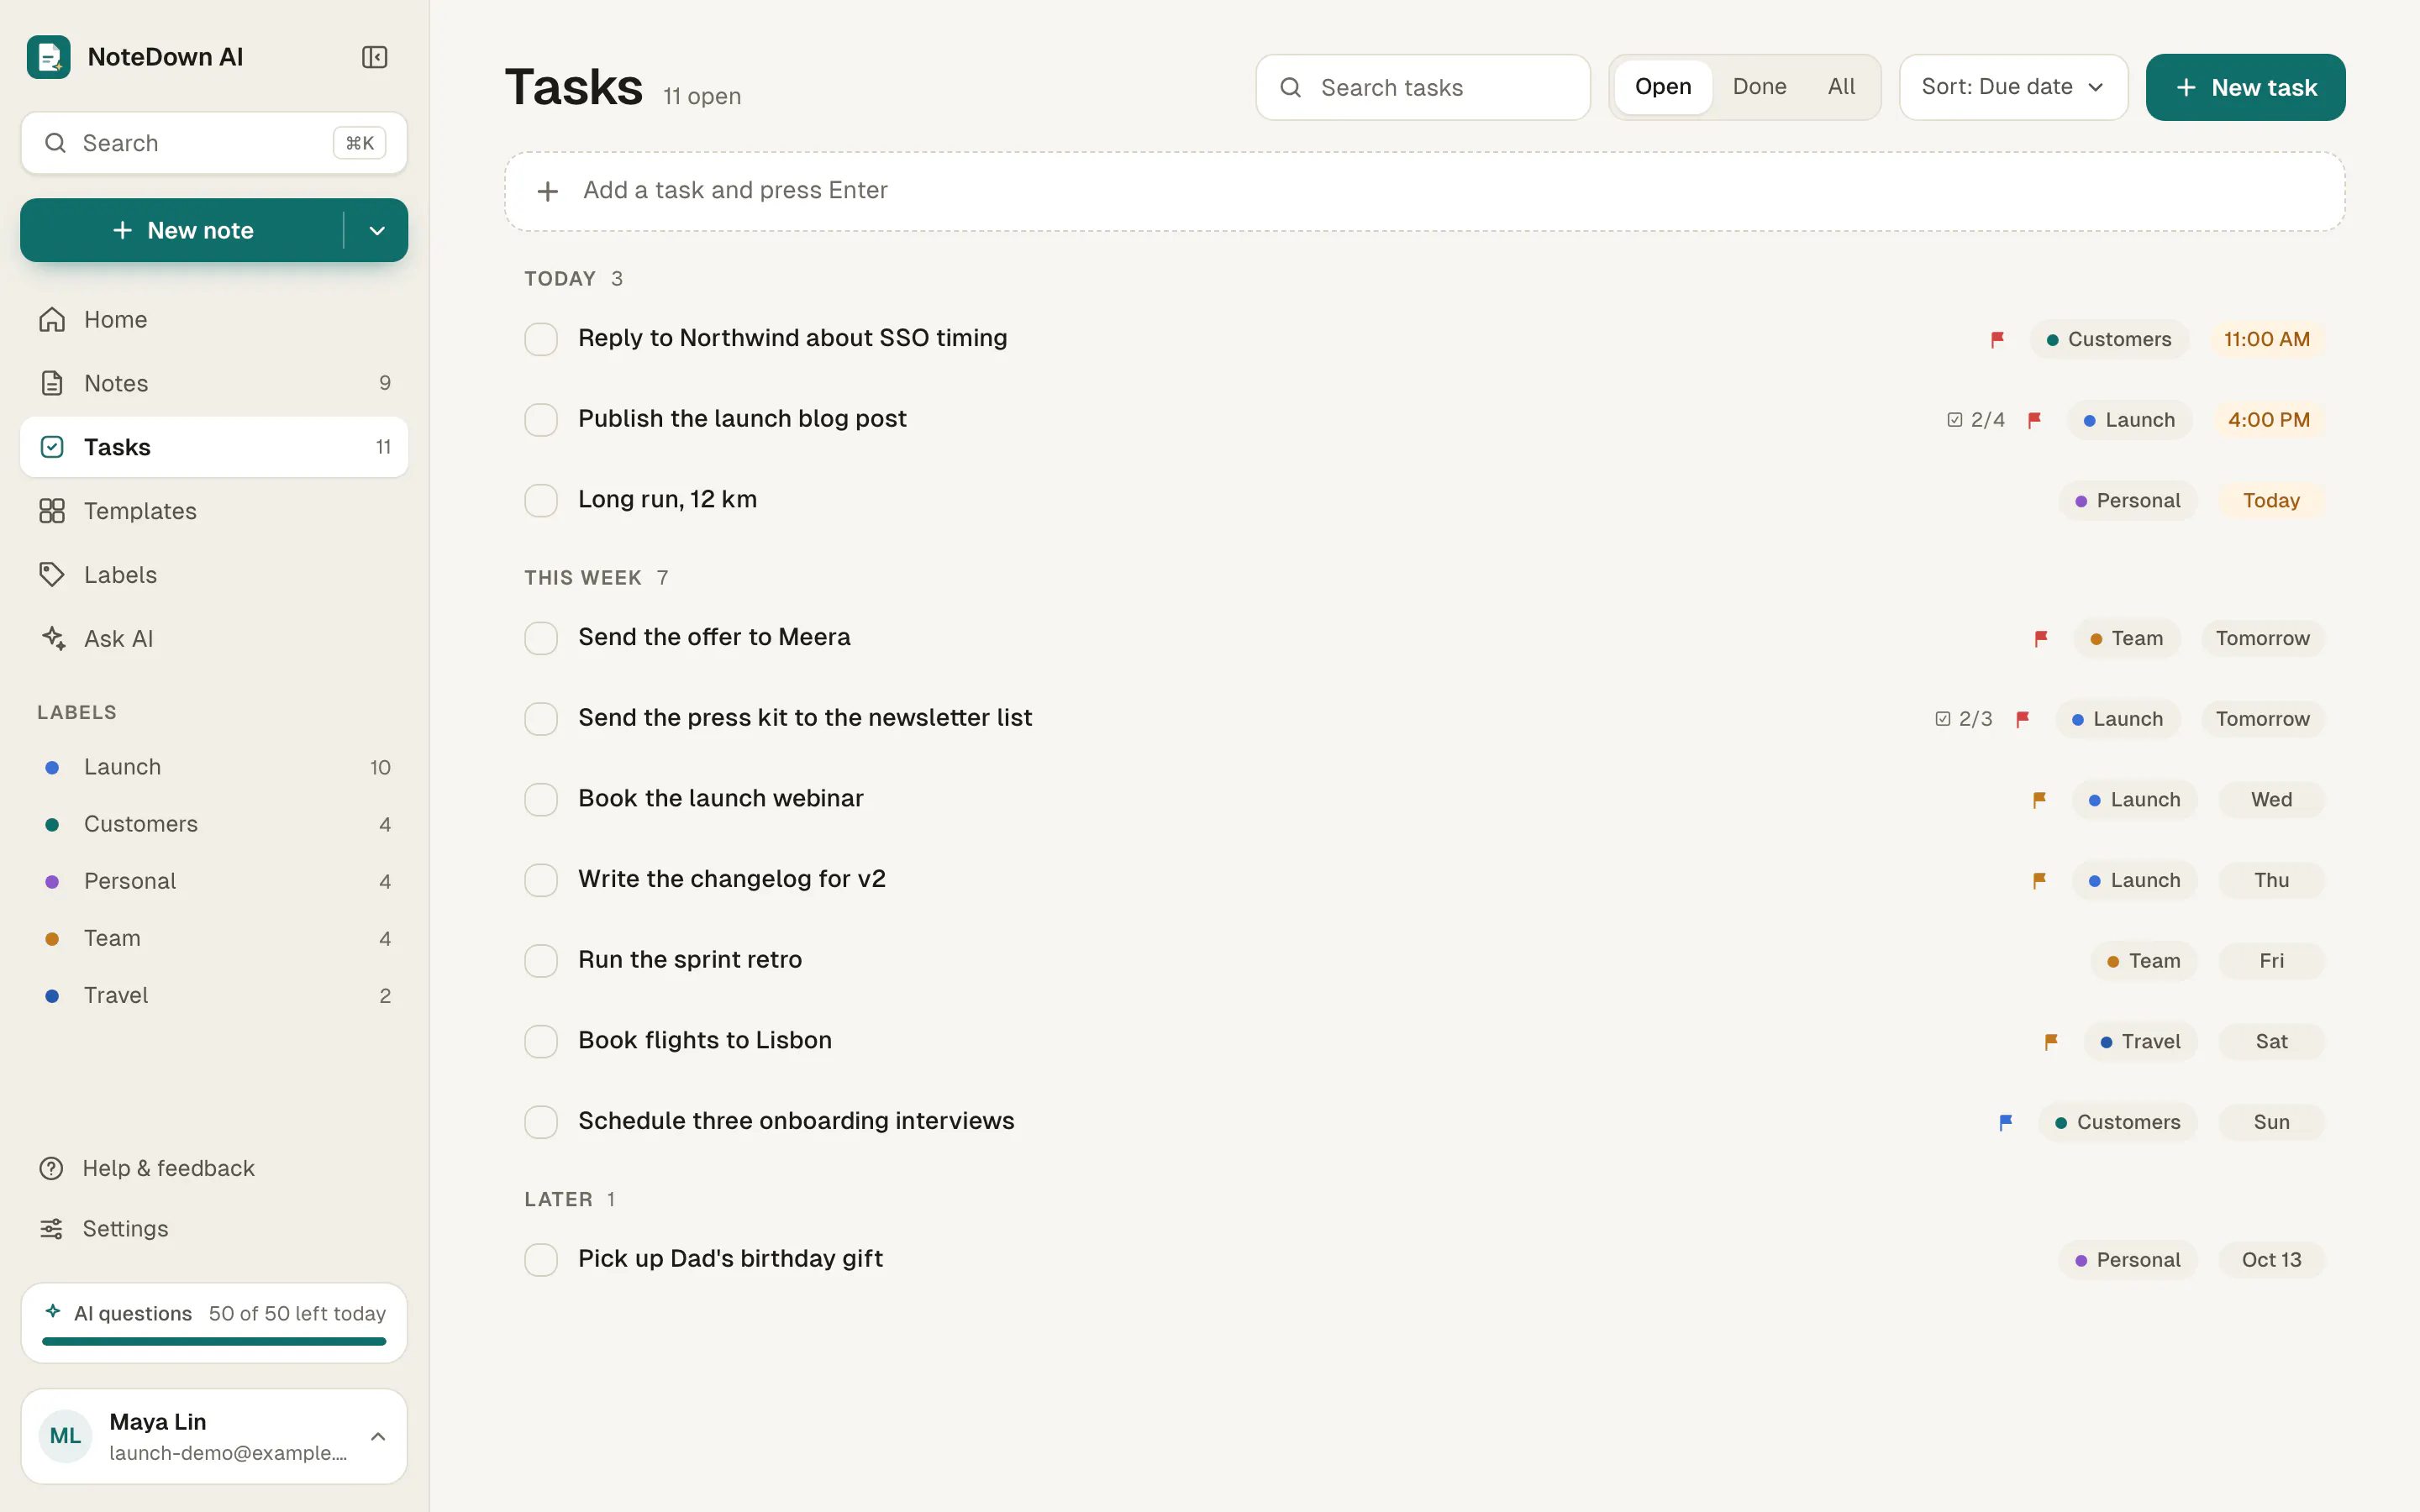Open Notes via its document icon
Image resolution: width=2420 pixels, height=1512 pixels.
click(52, 383)
